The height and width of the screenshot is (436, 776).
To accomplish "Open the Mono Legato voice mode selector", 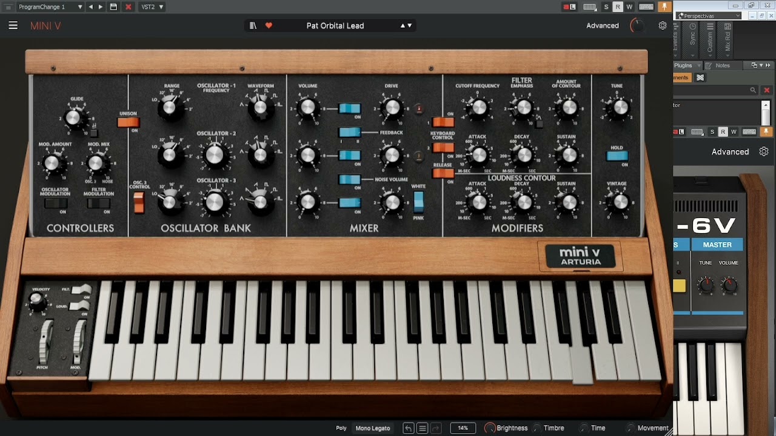I will click(x=373, y=428).
